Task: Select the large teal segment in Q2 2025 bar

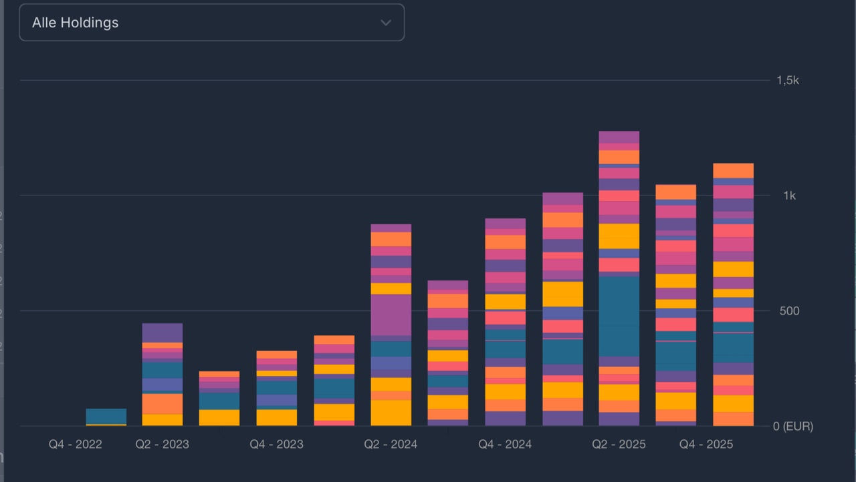Action: coord(619,316)
